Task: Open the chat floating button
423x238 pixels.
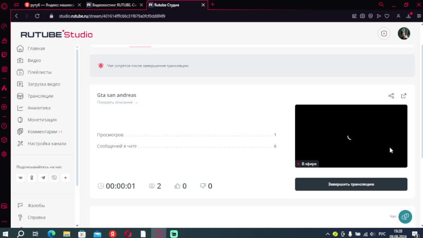Action: 405,216
